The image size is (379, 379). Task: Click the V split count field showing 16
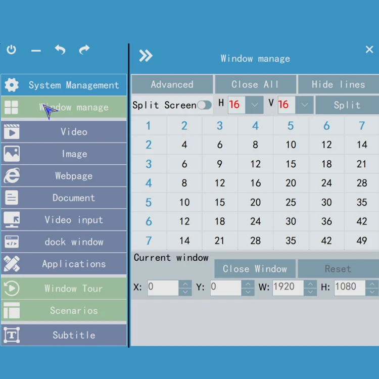click(x=287, y=105)
